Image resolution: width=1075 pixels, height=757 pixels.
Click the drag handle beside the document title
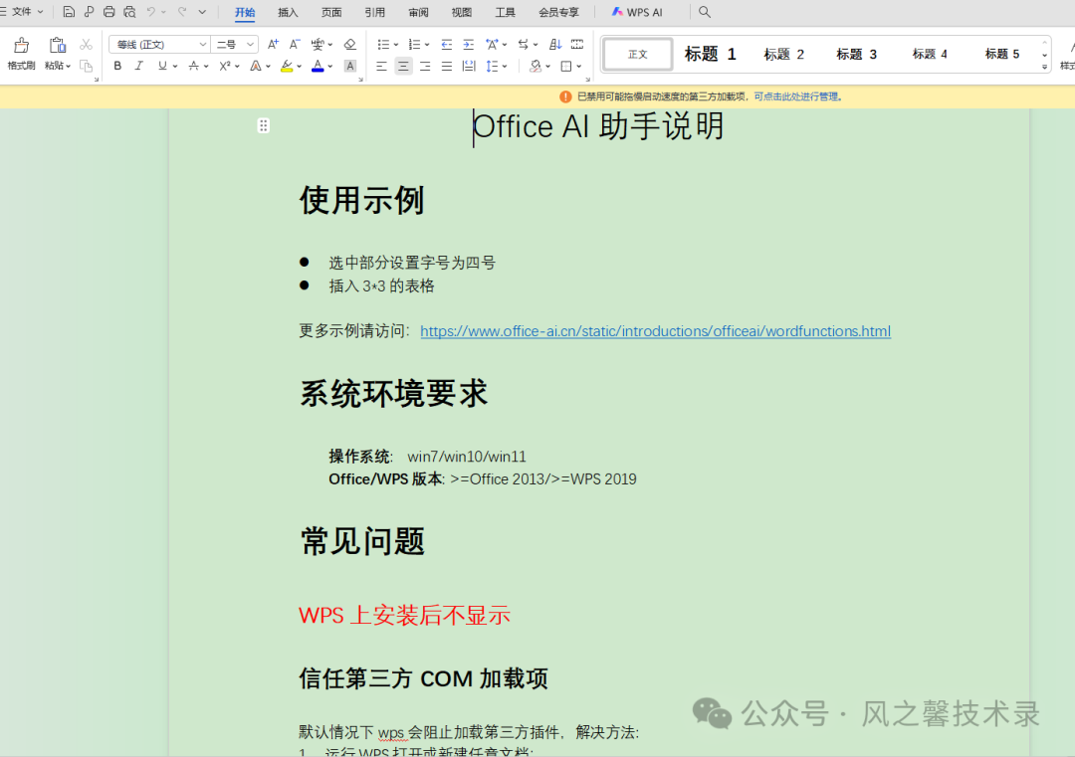click(263, 125)
